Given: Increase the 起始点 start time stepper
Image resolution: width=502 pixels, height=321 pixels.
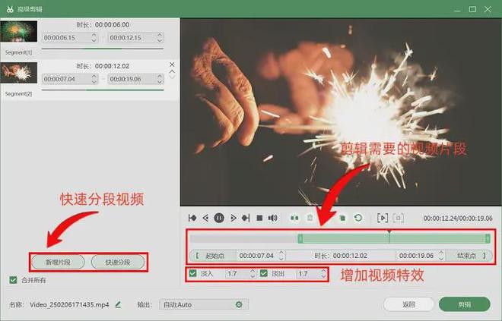Looking at the screenshot, I should point(281,253).
